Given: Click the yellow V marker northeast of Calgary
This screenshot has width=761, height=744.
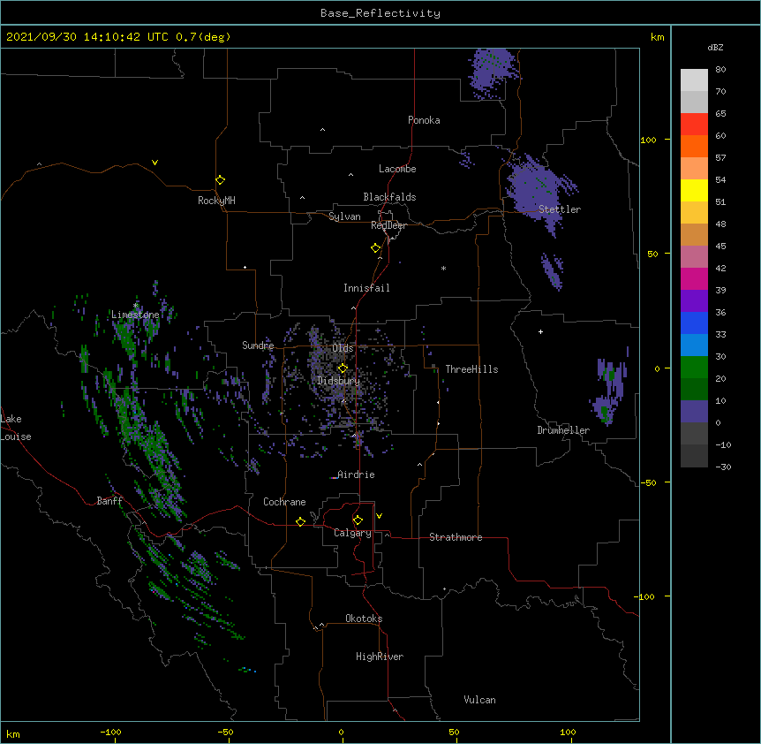Looking at the screenshot, I should (379, 516).
